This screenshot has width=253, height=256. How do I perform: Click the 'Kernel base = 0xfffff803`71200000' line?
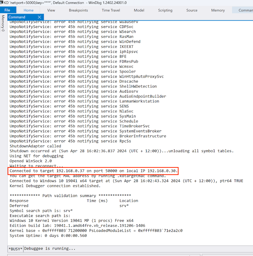[96, 231]
